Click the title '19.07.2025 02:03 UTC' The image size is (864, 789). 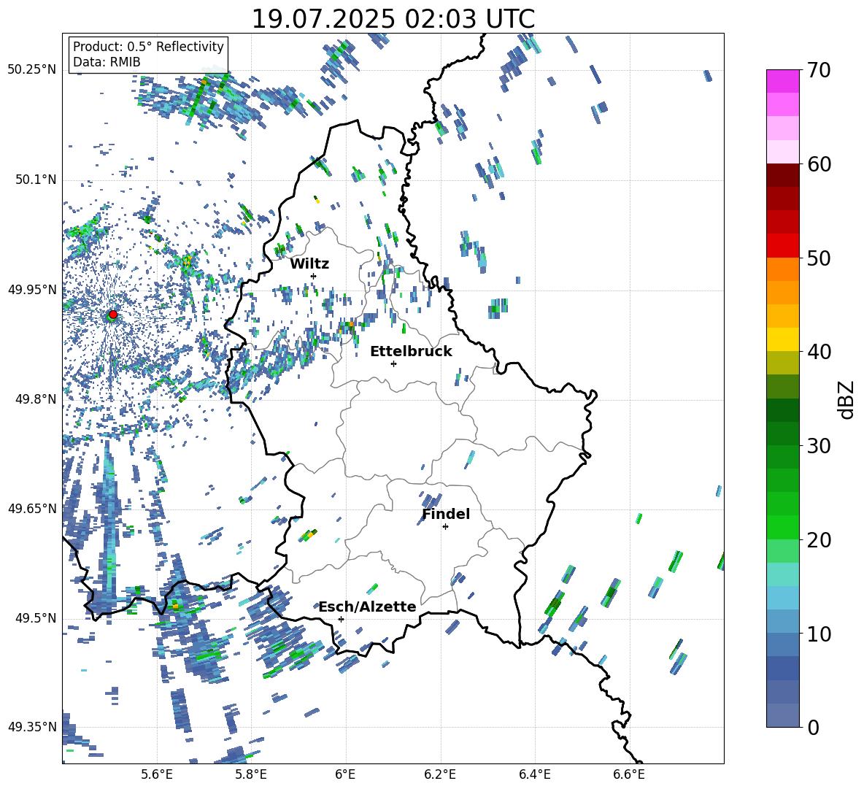pos(393,19)
